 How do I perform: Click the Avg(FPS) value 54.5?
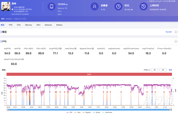[x=7, y=53]
